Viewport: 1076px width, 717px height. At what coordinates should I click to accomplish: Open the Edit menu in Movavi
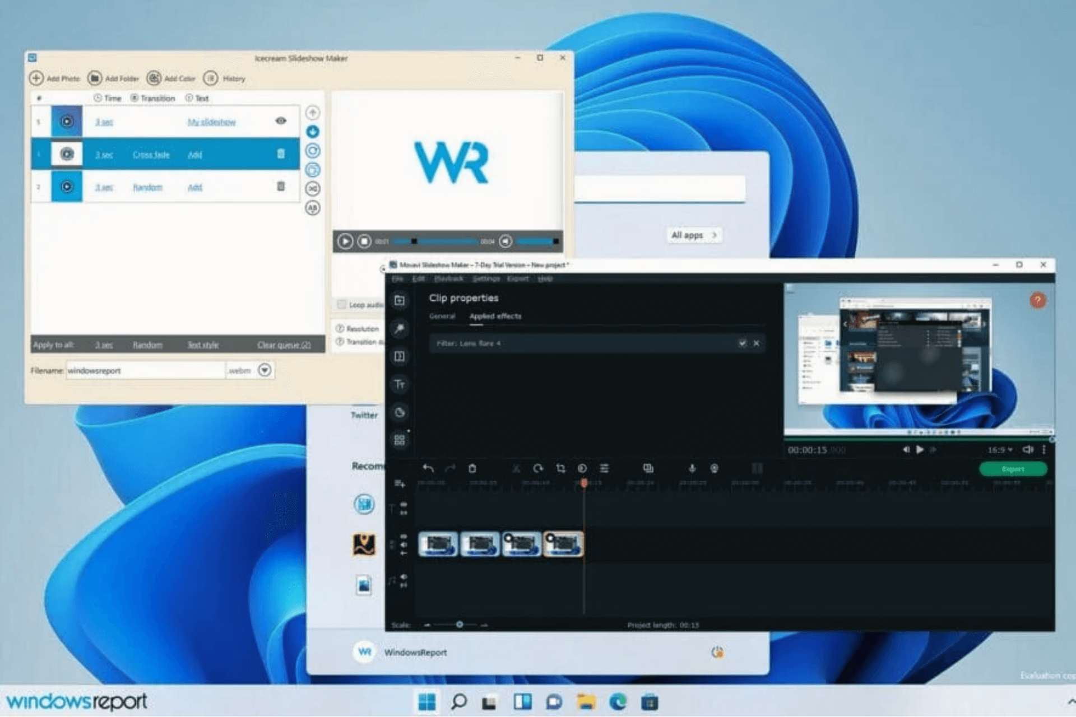(419, 278)
